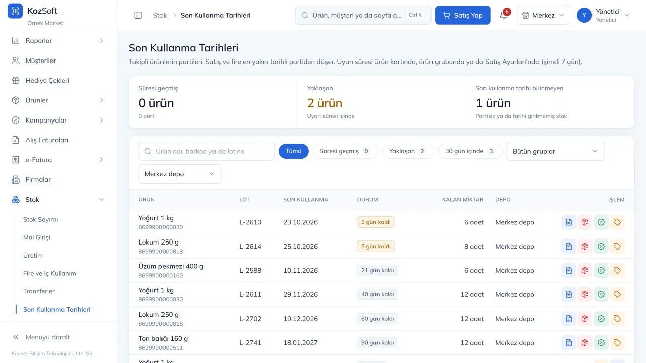Image resolution: width=646 pixels, height=363 pixels.
Task: Select the Tümü filter chip
Action: [x=294, y=151]
